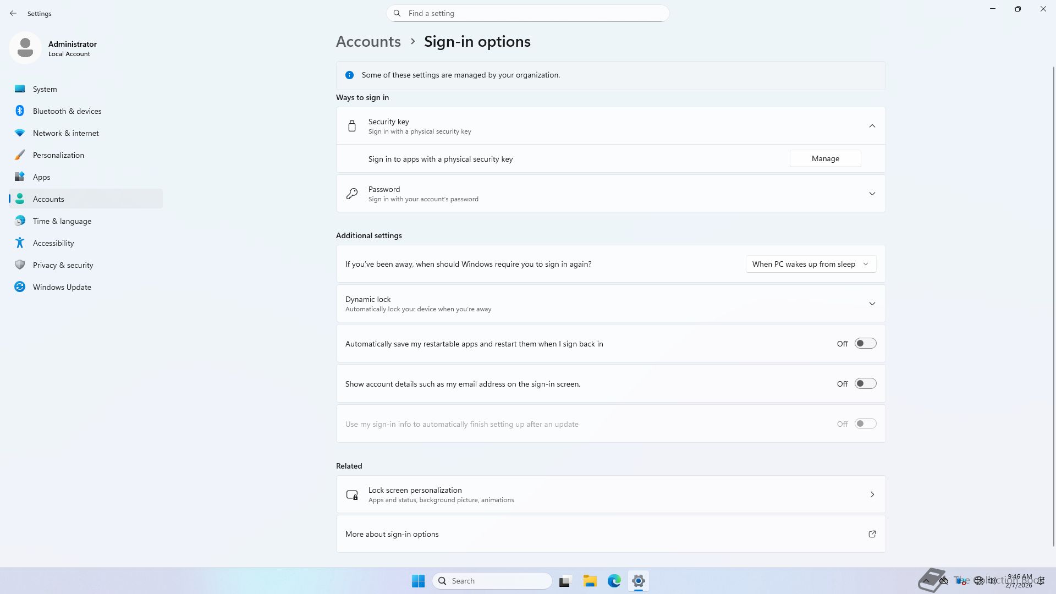This screenshot has height=594, width=1056.
Task: Select Time & language in sidebar
Action: pos(62,221)
